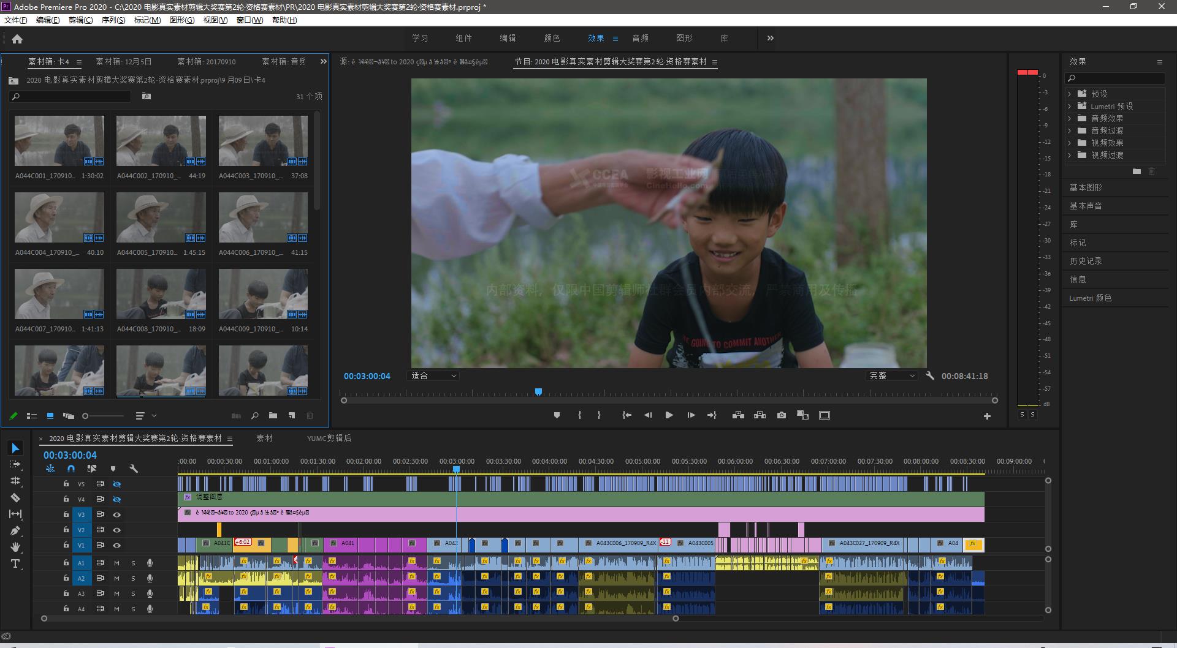This screenshot has width=1177, height=648.
Task: Select the Hand tool
Action: tap(15, 547)
